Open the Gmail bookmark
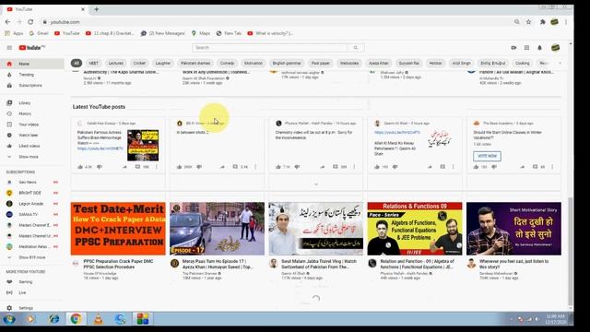 coord(39,33)
